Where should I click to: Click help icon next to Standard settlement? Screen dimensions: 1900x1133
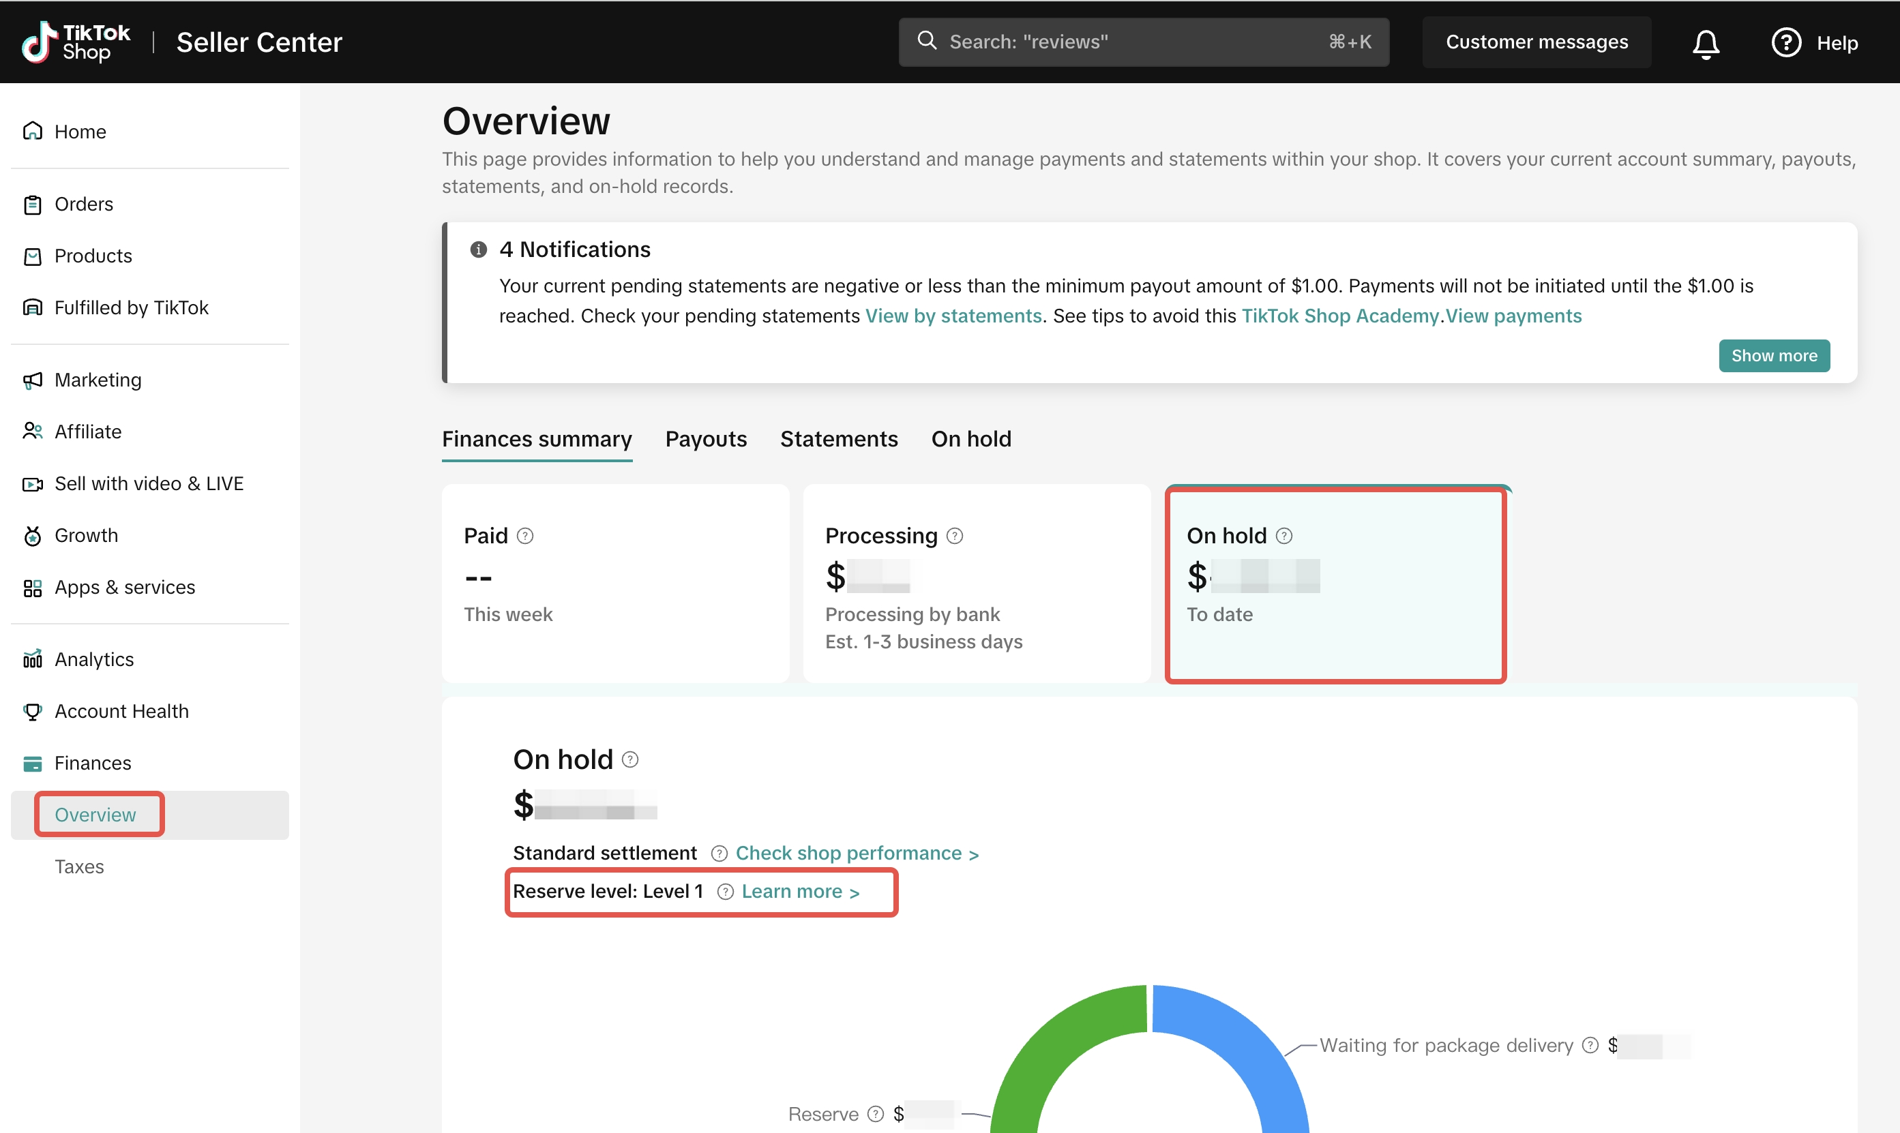(x=719, y=853)
